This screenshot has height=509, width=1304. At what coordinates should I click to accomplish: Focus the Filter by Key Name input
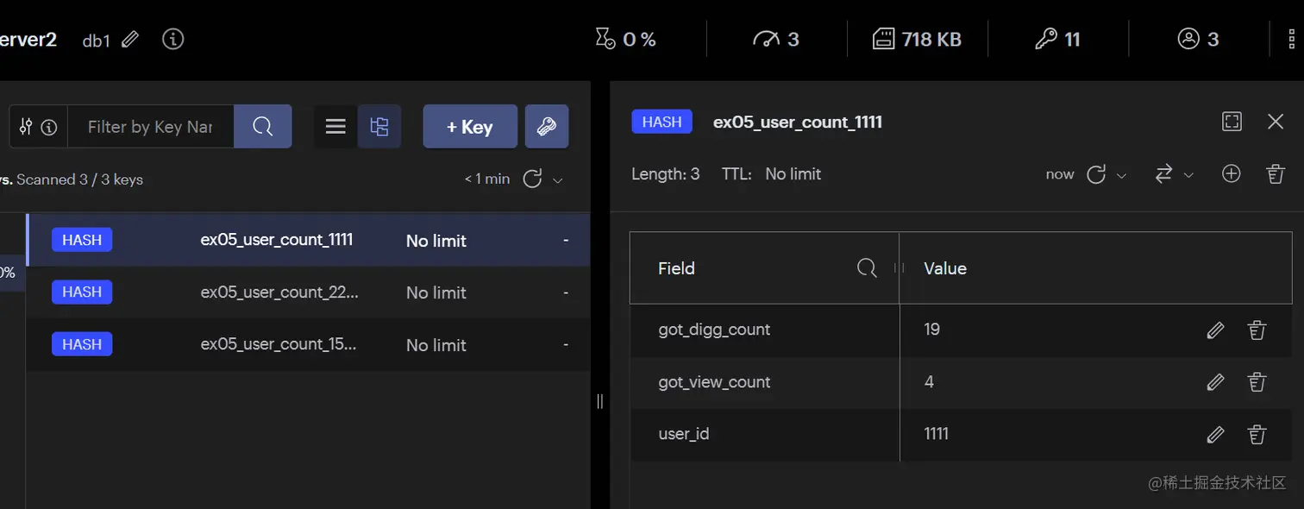pos(150,127)
